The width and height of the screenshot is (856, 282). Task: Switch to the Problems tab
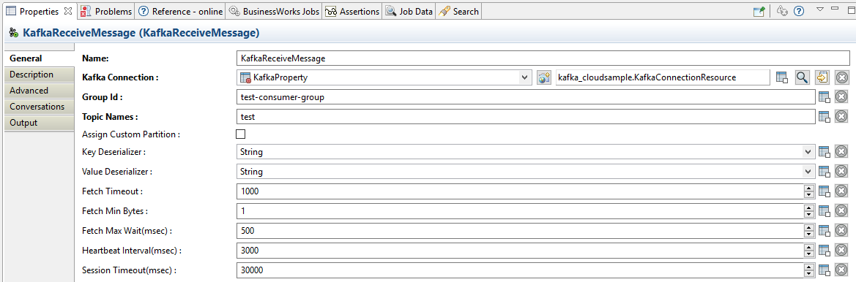click(106, 11)
